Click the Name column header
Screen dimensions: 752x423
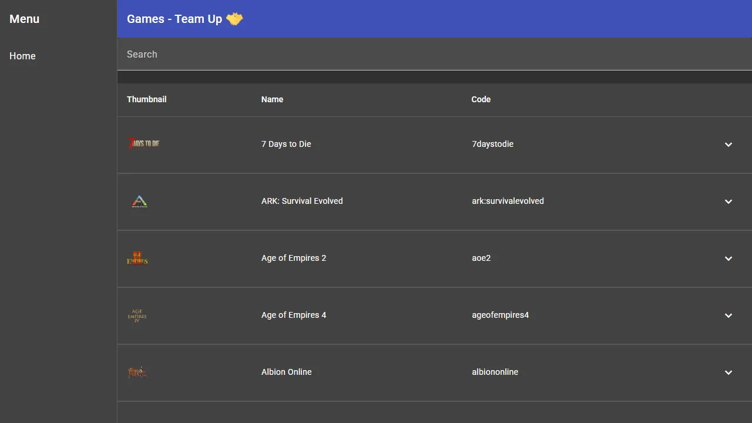pos(272,99)
